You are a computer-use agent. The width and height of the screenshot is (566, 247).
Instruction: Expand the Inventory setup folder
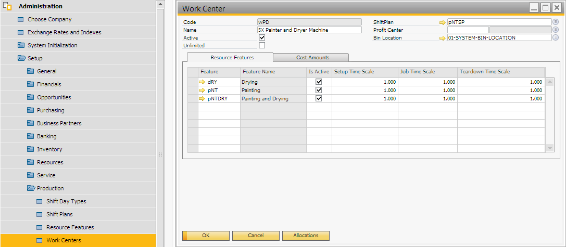[x=31, y=149]
